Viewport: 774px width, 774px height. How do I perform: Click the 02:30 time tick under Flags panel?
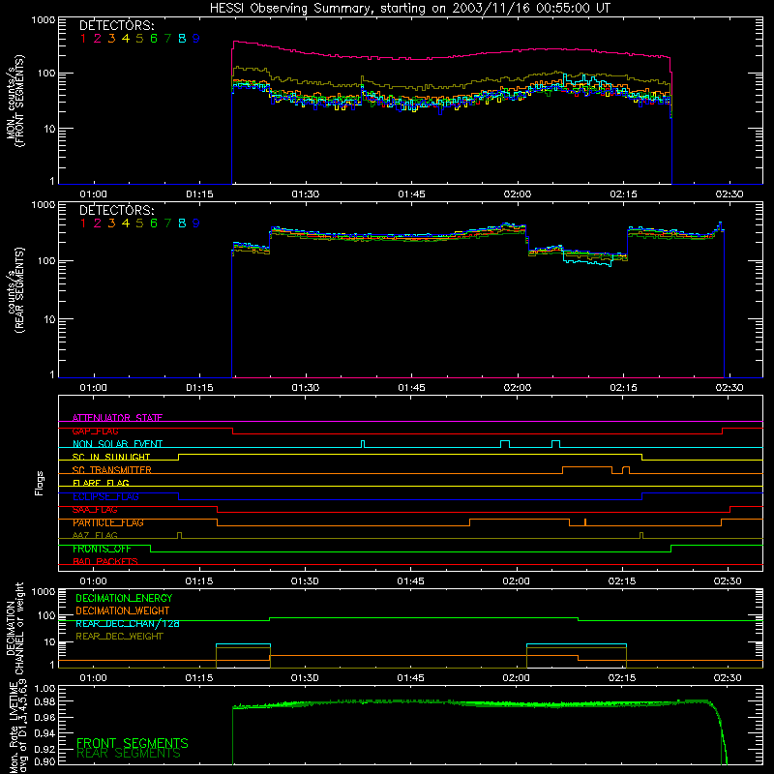728,581
